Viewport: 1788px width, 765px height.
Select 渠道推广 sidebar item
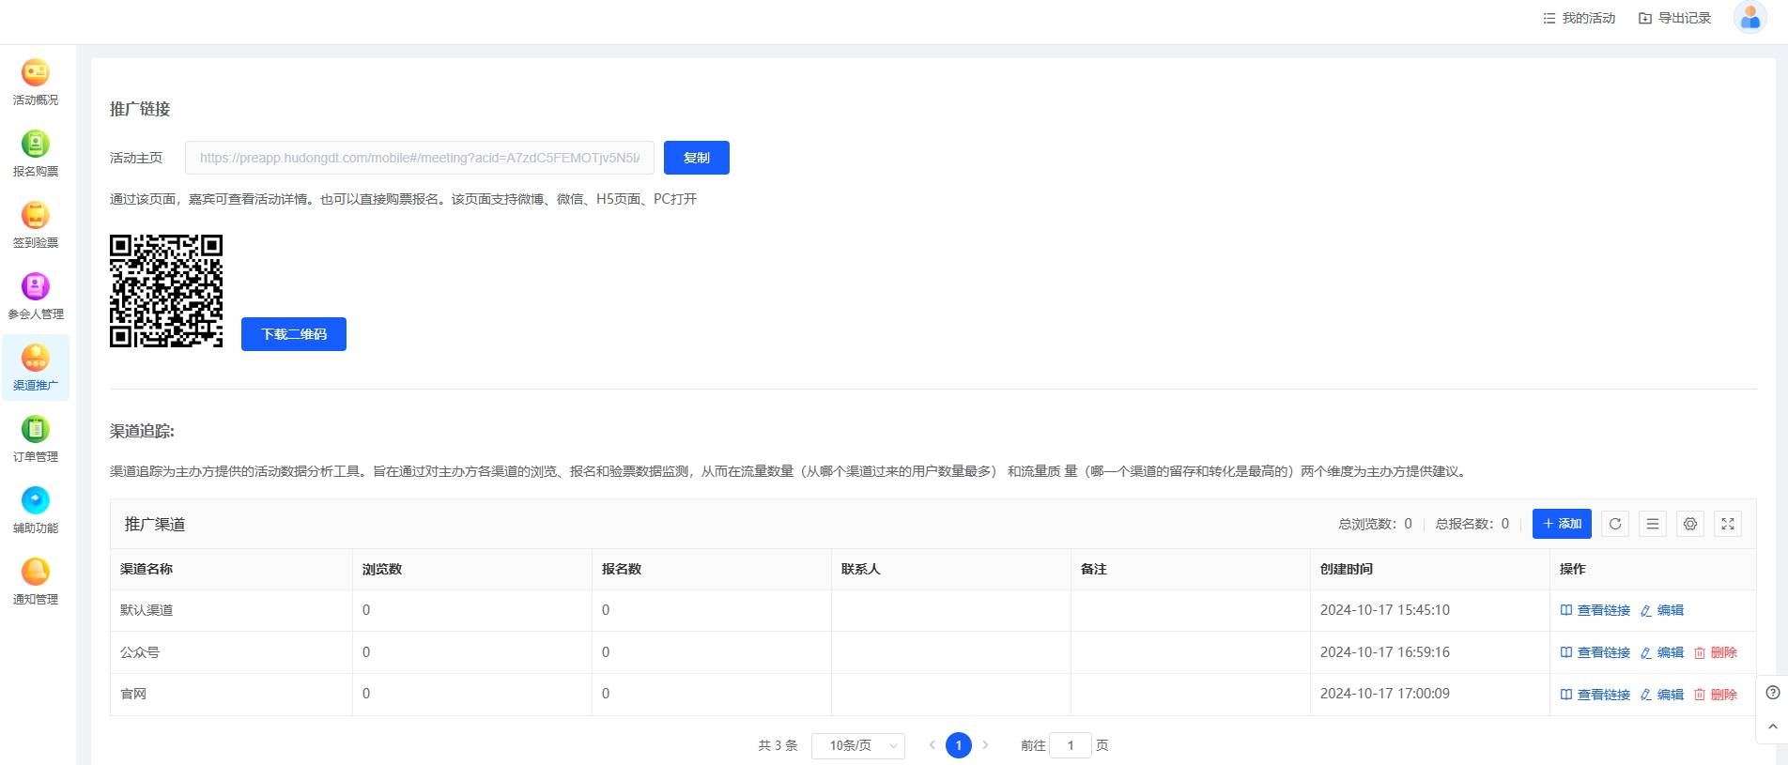click(36, 367)
